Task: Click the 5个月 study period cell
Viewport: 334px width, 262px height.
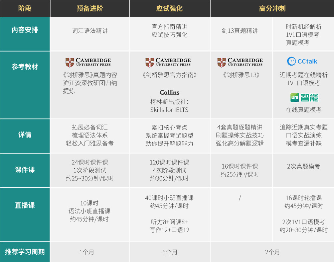Action: pos(170,252)
